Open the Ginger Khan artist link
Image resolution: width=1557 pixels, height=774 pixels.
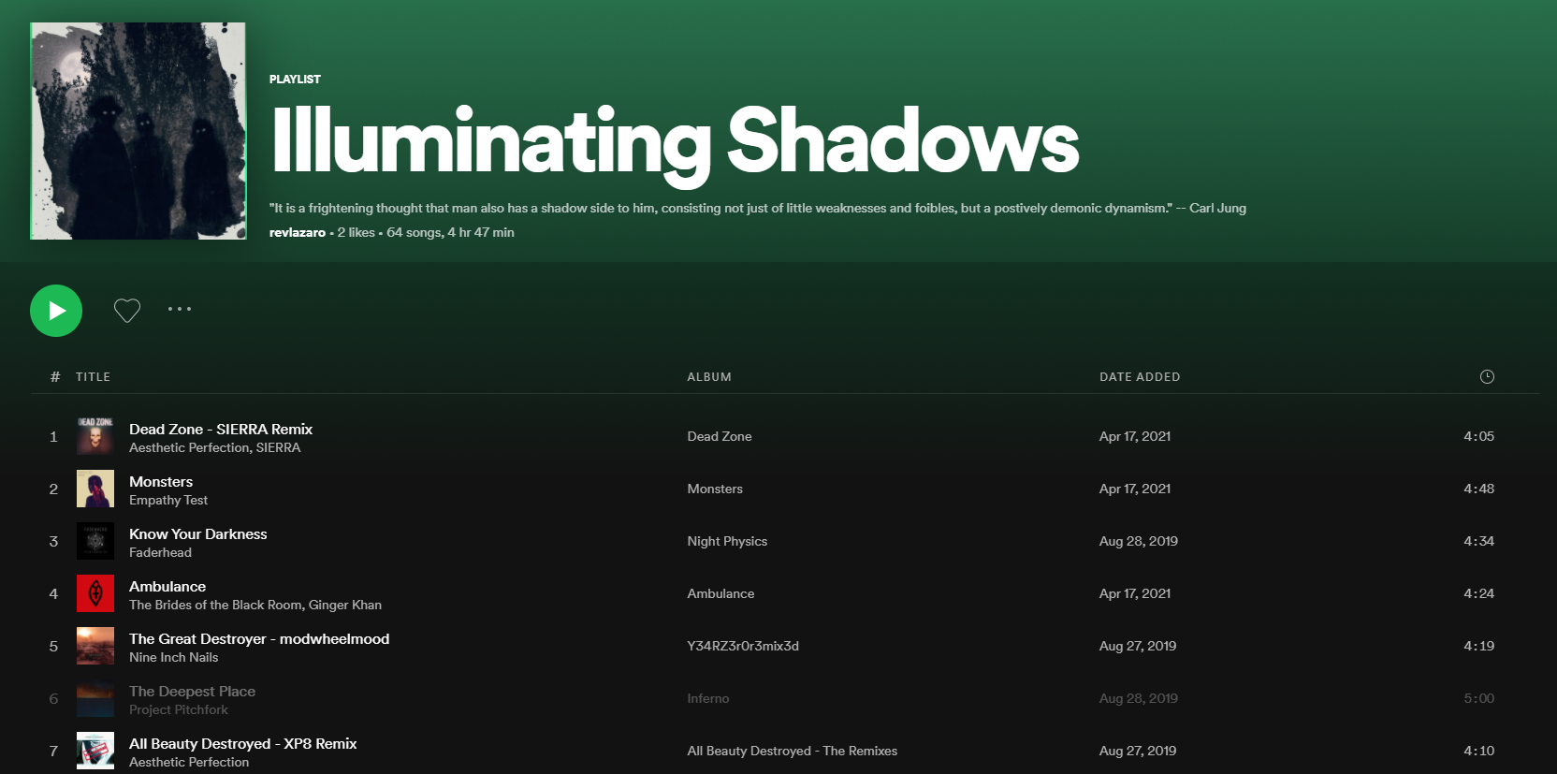pyautogui.click(x=345, y=605)
